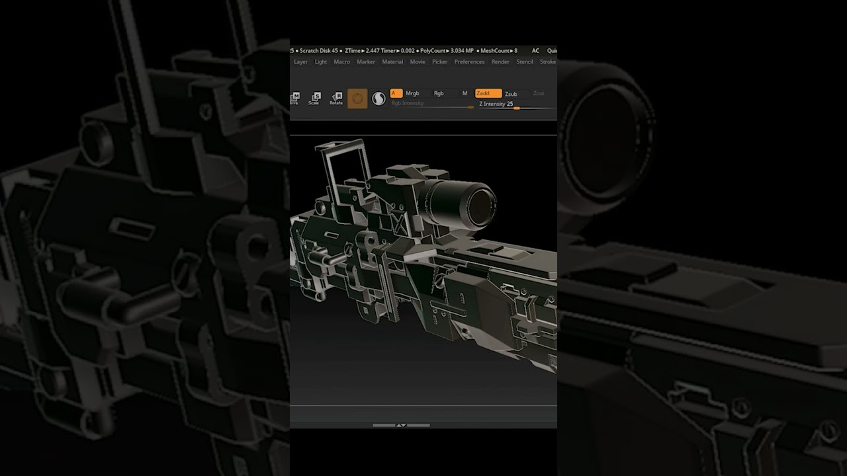The image size is (847, 476).
Task: Adjust the Rgb Intensity slider
Action: pos(431,104)
